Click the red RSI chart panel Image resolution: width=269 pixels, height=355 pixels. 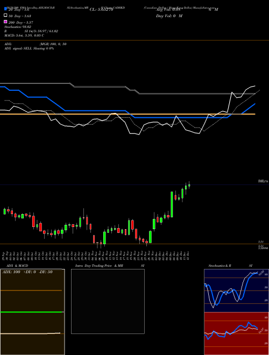(236, 333)
